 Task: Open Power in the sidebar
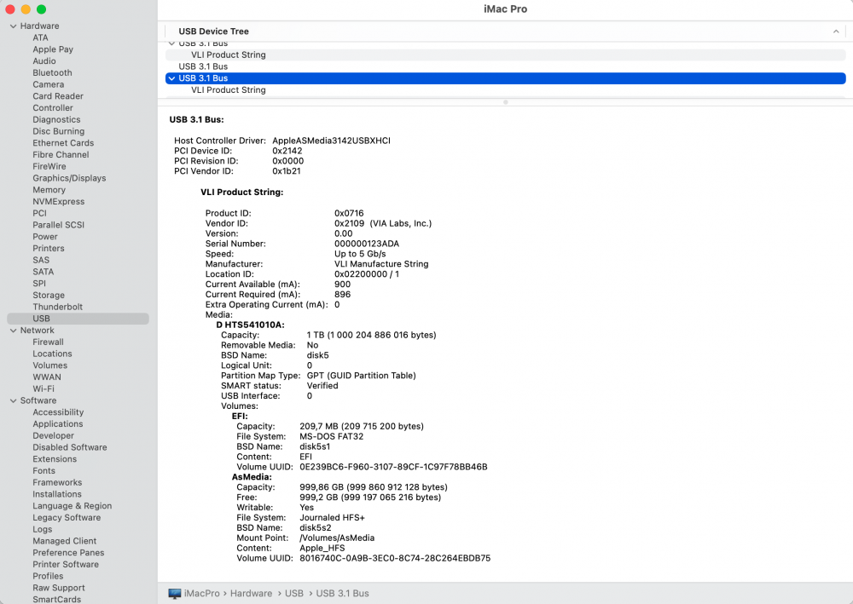45,236
